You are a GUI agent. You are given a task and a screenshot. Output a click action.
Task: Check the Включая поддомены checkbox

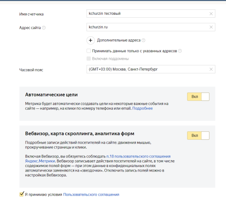(89, 59)
